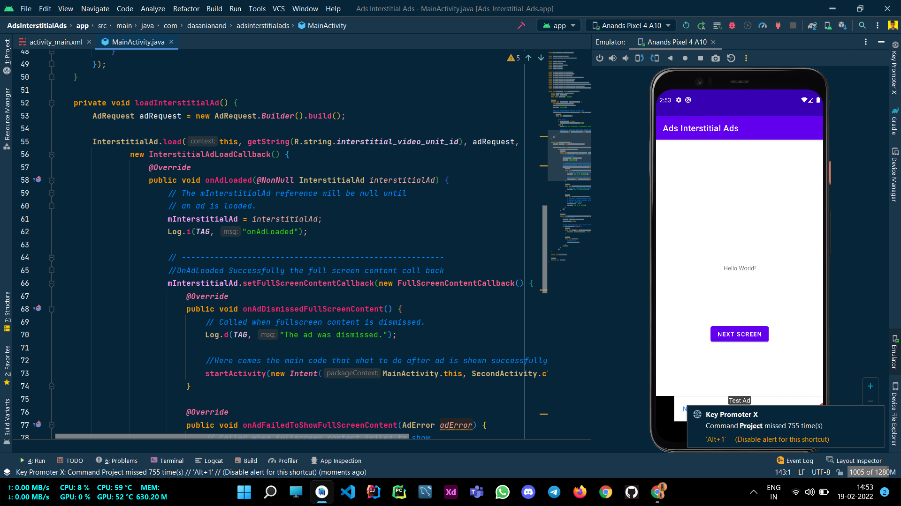The height and width of the screenshot is (506, 901).
Task: Start debugging with the bug icon
Action: (732, 25)
